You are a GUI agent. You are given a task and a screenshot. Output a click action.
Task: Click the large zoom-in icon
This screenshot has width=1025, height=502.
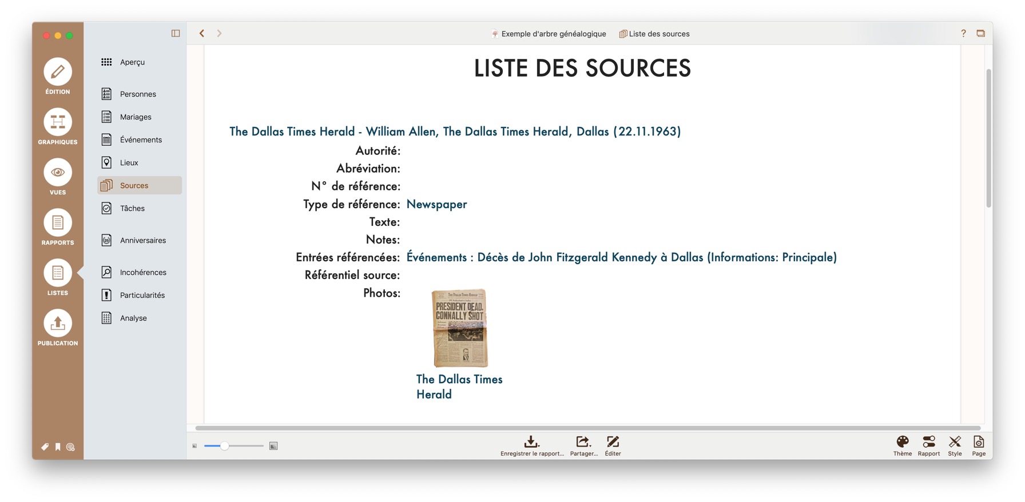(x=273, y=446)
